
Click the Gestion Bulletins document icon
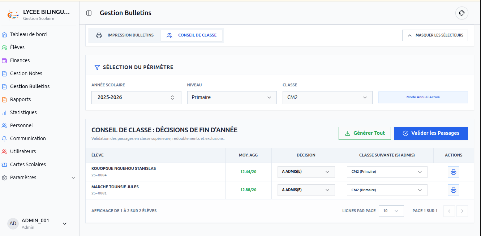(x=4, y=87)
